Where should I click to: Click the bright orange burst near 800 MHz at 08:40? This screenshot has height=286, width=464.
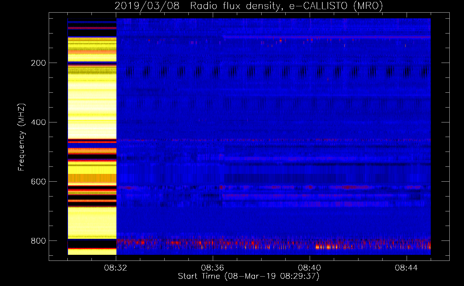pyautogui.click(x=327, y=247)
